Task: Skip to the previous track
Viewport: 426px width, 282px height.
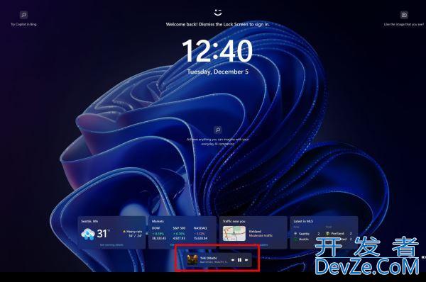Action: (233, 260)
